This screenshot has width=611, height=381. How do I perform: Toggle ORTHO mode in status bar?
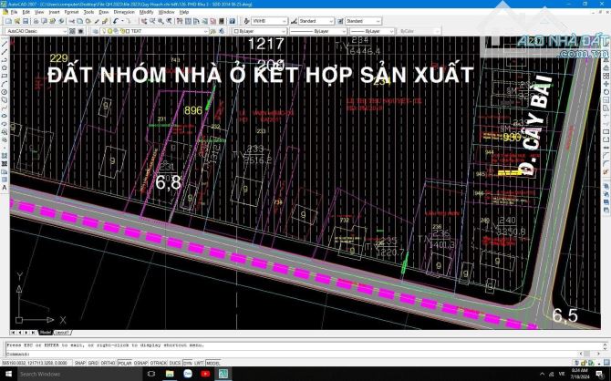tap(108, 363)
